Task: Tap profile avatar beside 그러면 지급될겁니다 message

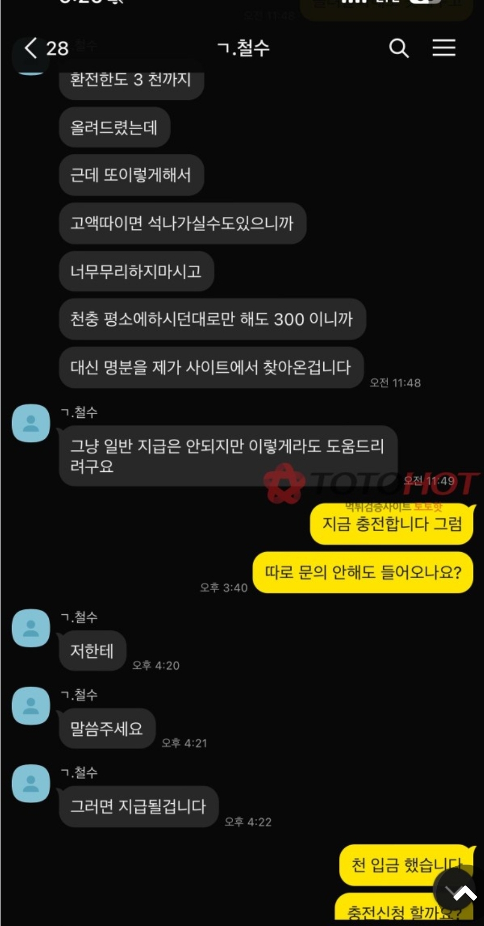Action: click(x=31, y=784)
